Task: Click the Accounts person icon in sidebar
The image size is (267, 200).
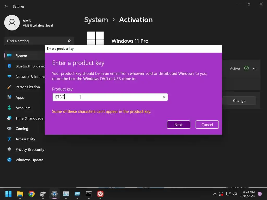Action: [x=9, y=108]
